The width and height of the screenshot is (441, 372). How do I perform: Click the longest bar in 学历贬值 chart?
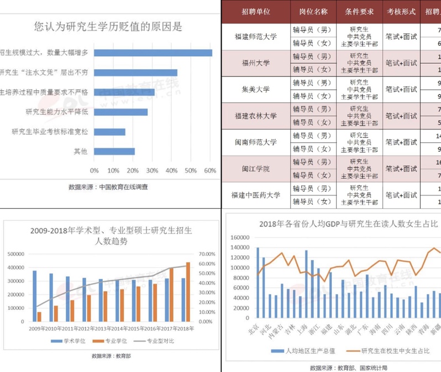[153, 53]
